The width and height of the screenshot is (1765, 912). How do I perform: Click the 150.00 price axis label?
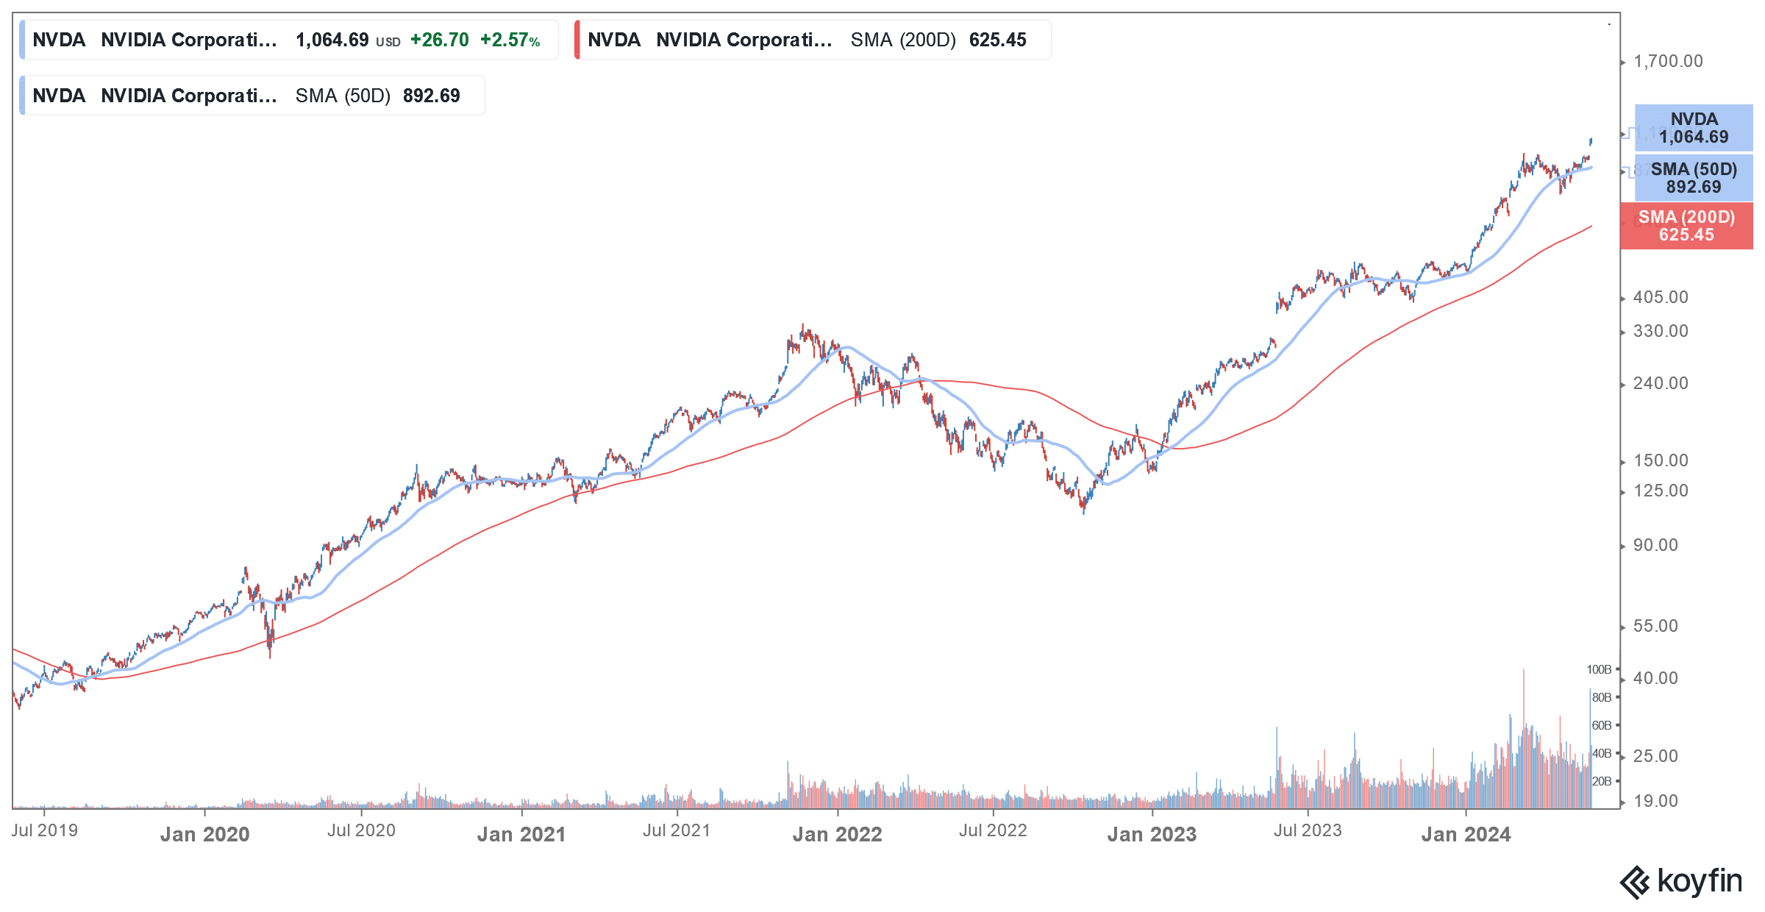[1661, 460]
